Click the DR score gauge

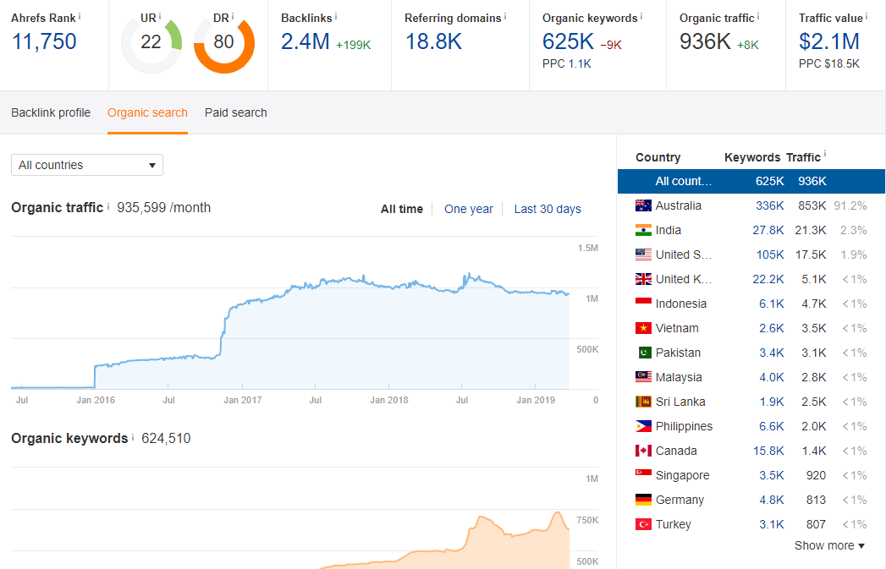(x=224, y=42)
